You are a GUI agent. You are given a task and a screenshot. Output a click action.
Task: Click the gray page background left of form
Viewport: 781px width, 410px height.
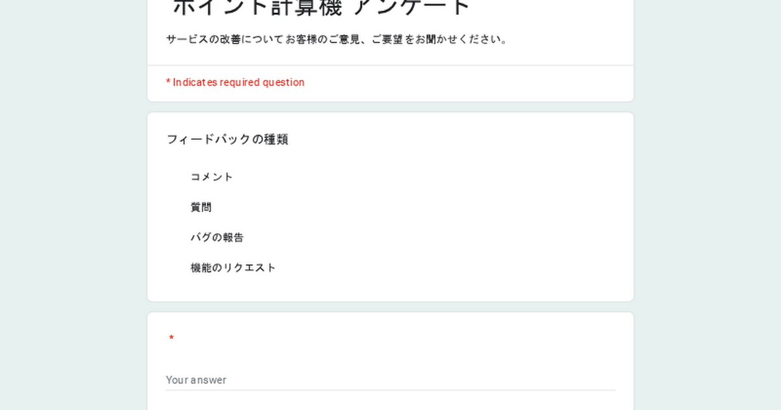tap(72, 208)
